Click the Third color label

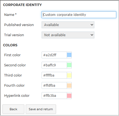[x=13, y=75]
